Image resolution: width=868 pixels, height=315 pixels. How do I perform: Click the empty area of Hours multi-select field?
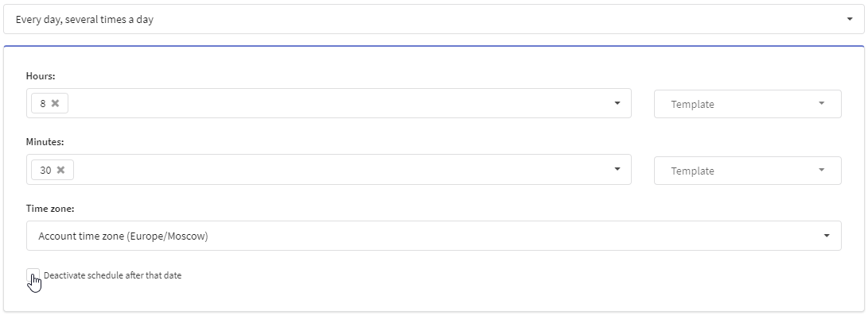point(337,103)
